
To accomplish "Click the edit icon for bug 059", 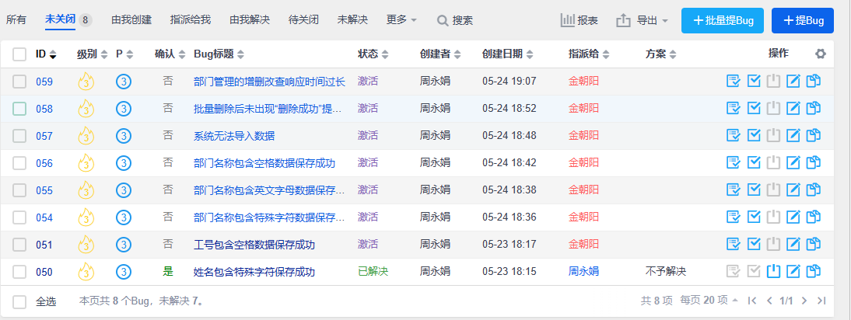I will click(x=793, y=82).
